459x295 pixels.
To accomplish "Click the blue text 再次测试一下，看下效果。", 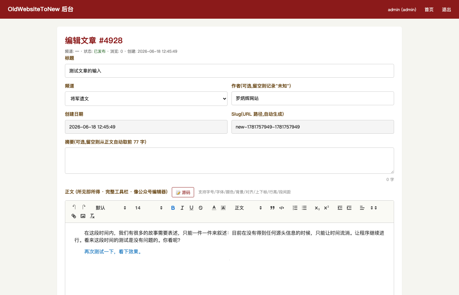I will (113, 252).
